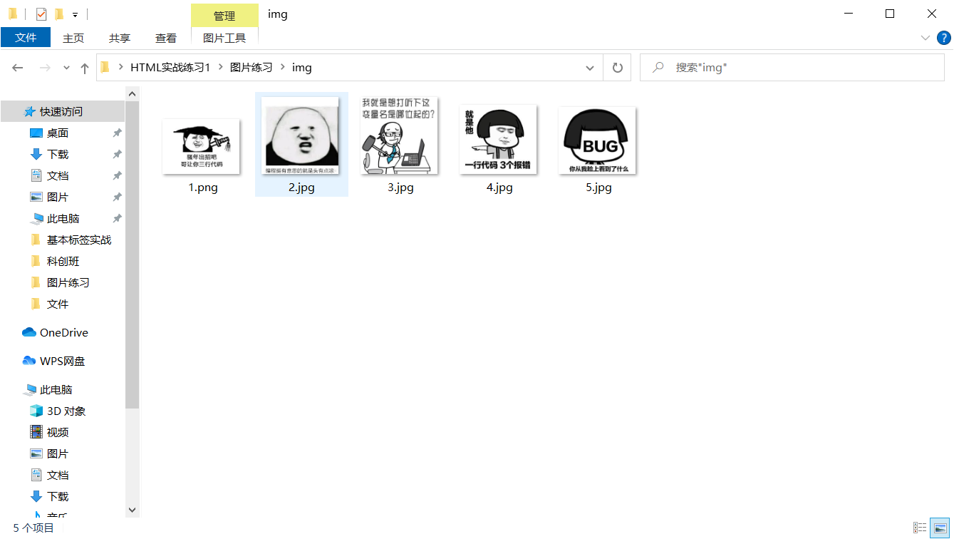Click img in the address path

(x=302, y=68)
